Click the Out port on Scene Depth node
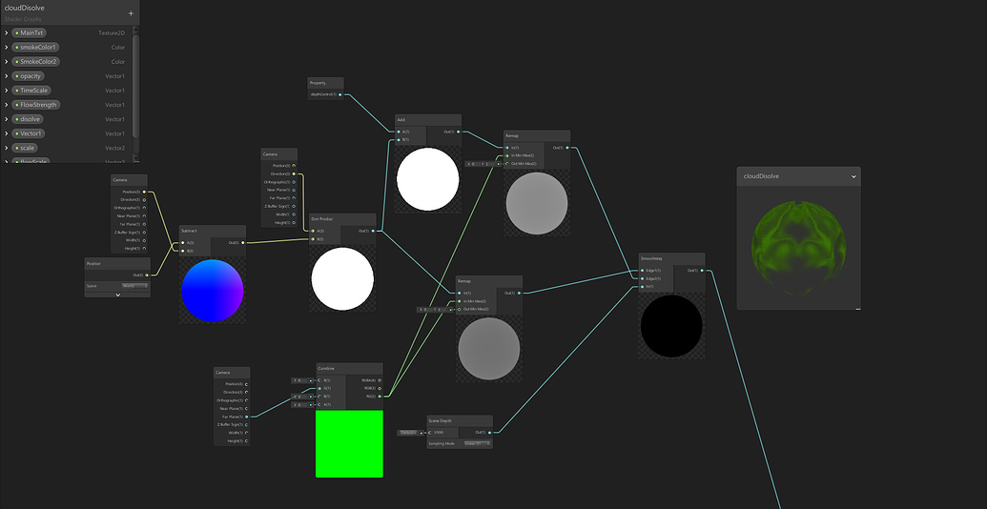987x509 pixels. (x=490, y=432)
